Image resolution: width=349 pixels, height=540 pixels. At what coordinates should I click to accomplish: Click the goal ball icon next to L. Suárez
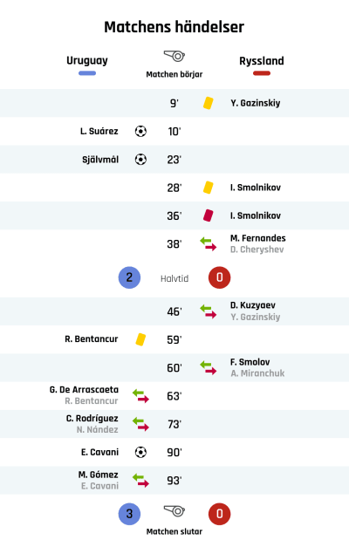tap(140, 131)
